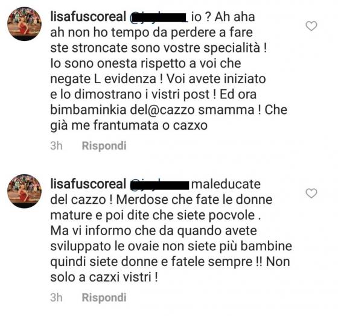The width and height of the screenshot is (338, 316).
Task: Click the 3h timestamp of the second comment
Action: click(x=56, y=298)
